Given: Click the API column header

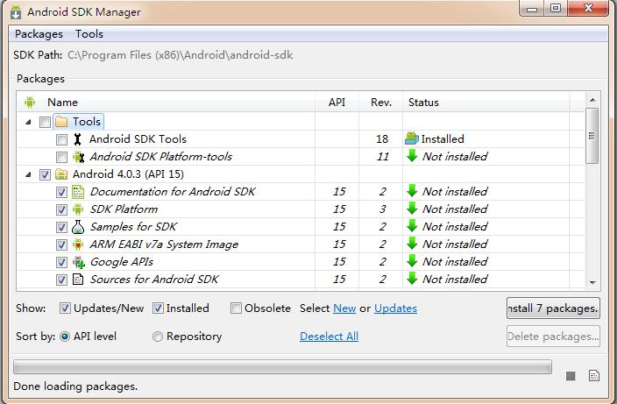Looking at the screenshot, I should coord(337,103).
